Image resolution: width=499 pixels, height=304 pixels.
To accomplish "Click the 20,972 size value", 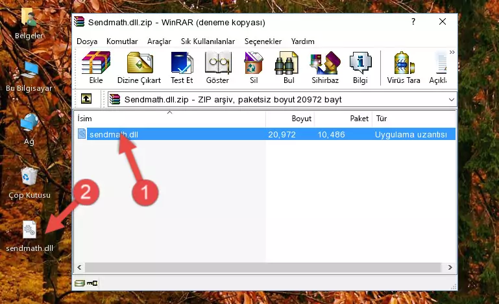I will [282, 135].
